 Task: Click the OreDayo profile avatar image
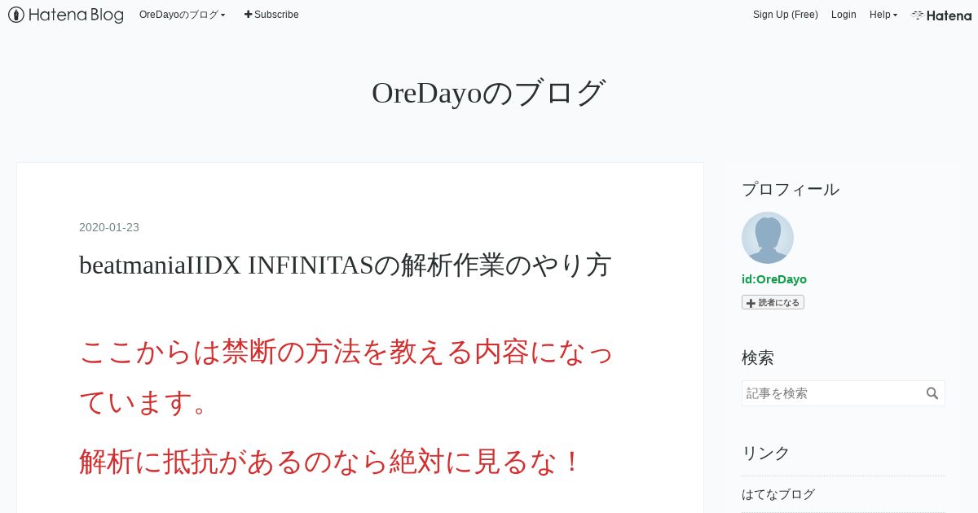768,238
